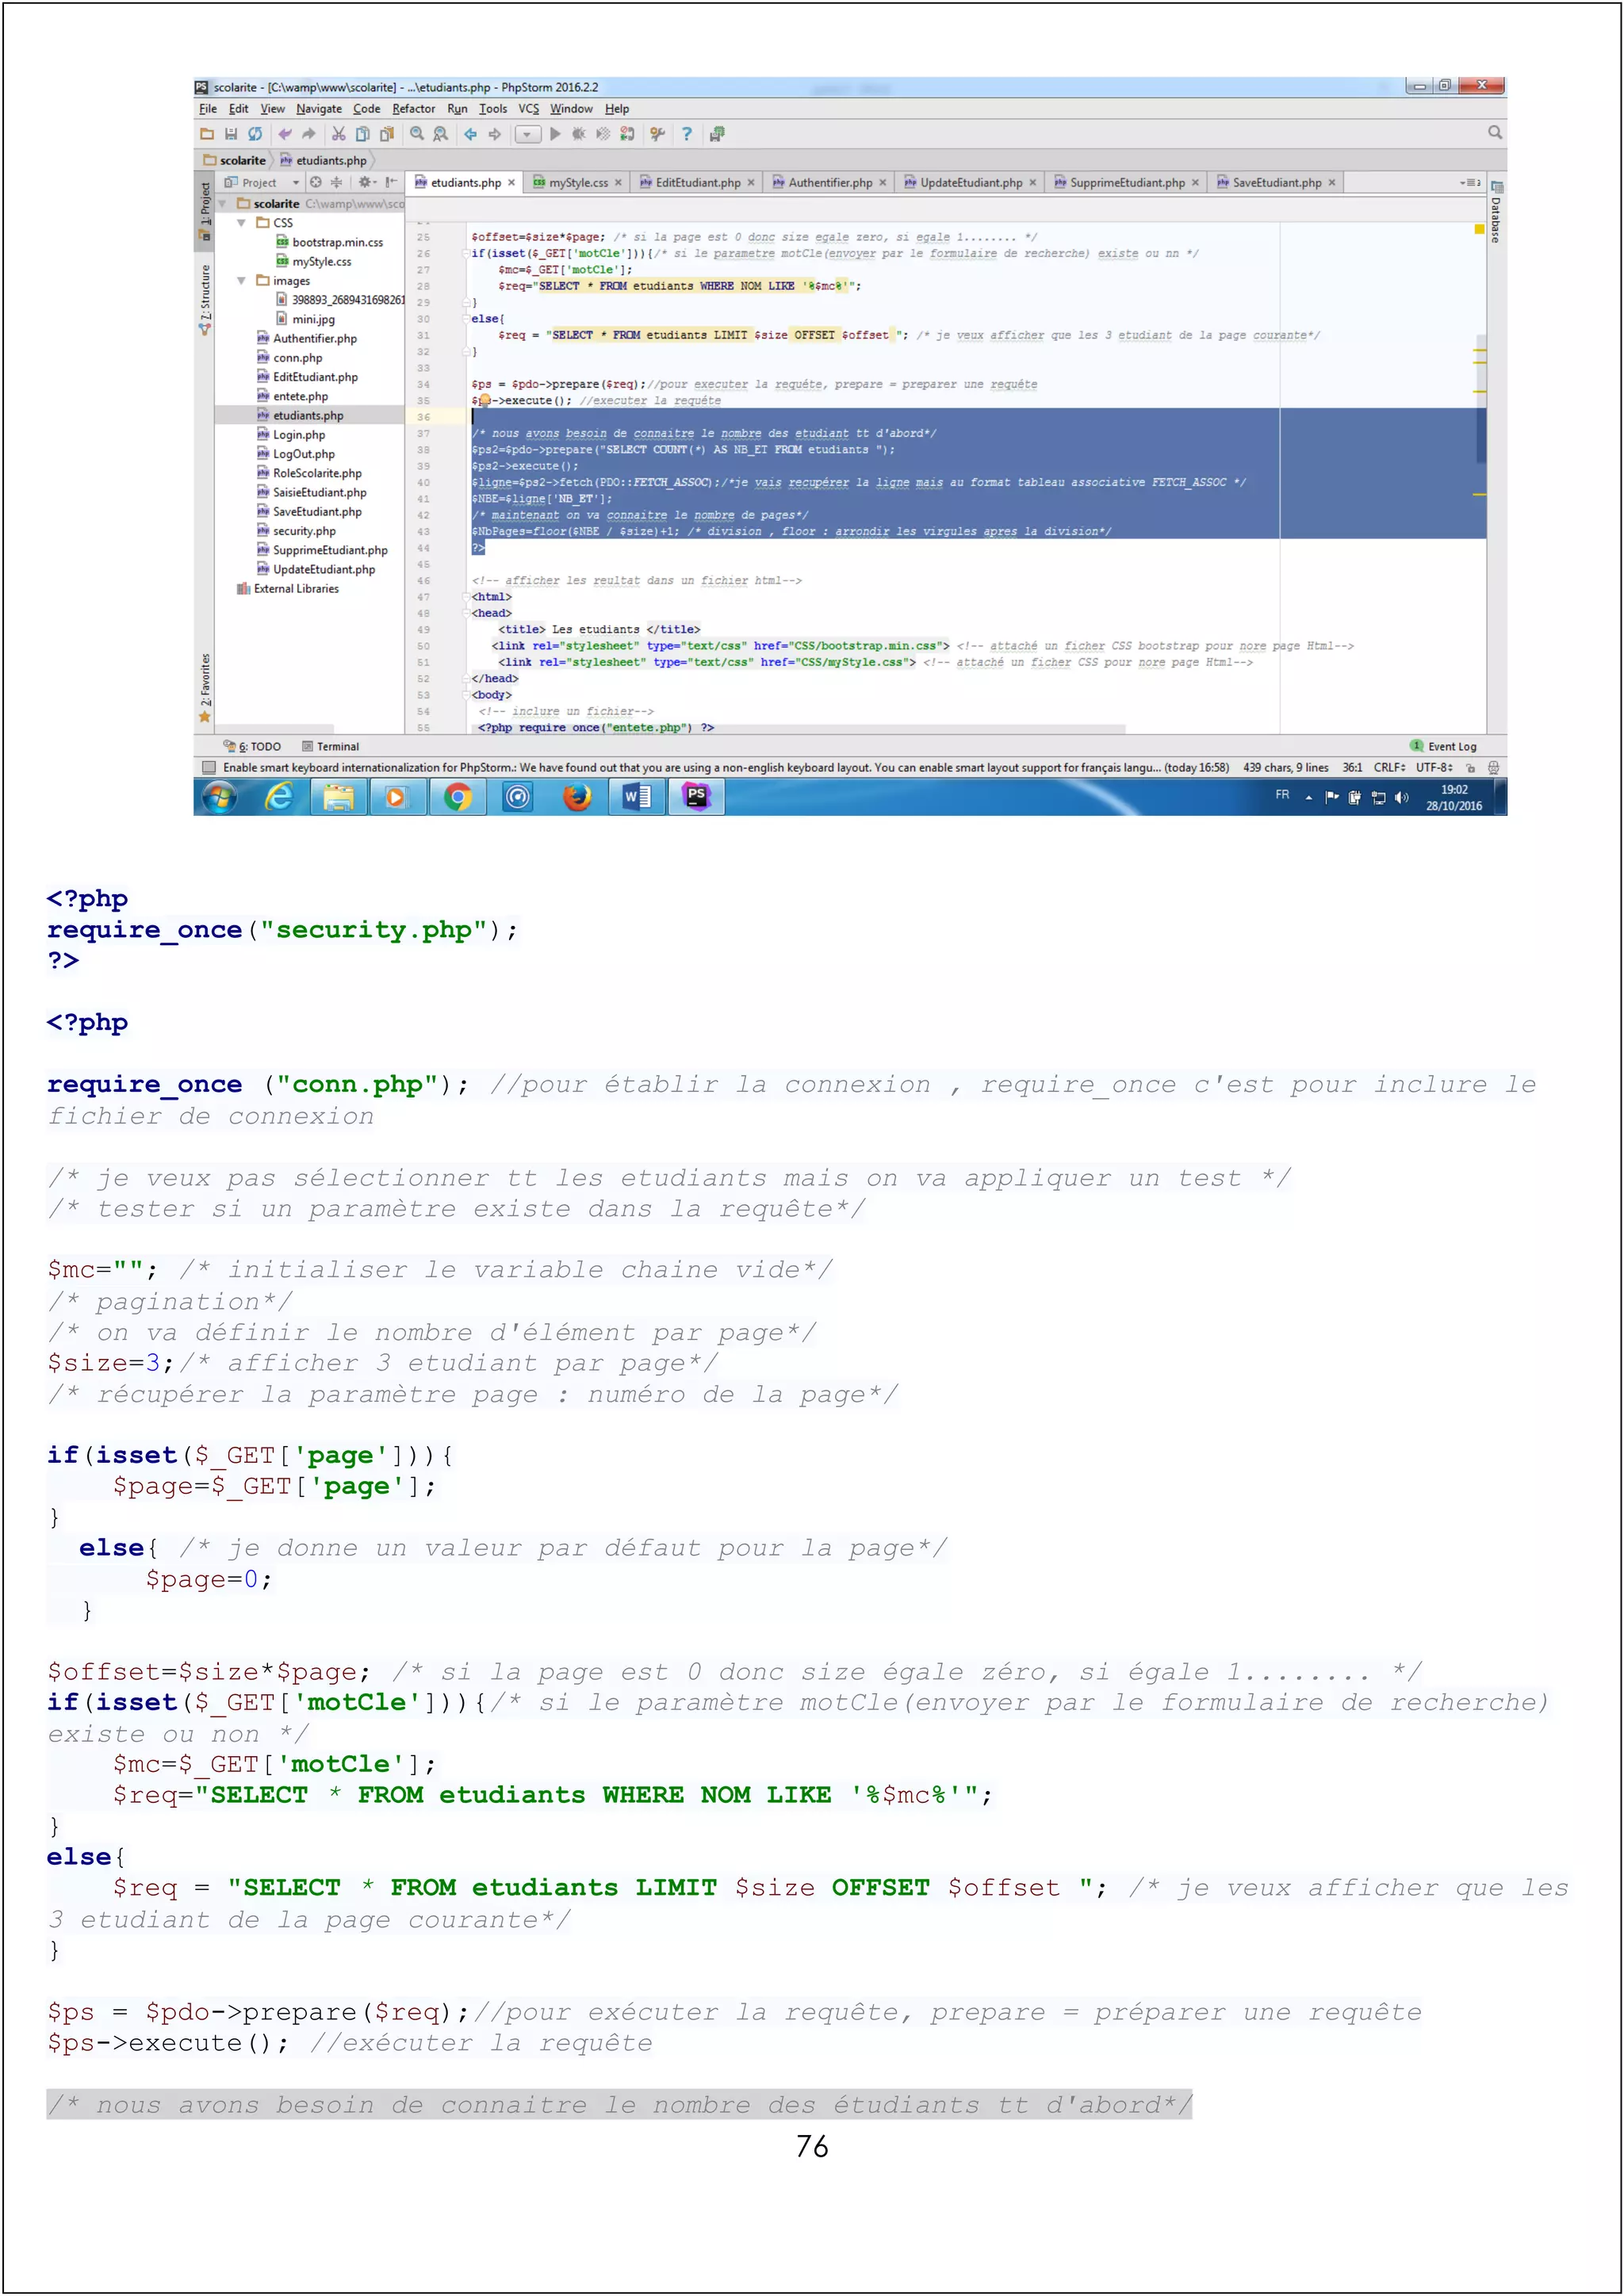
Task: Collapse the images folder
Action: pos(241,281)
